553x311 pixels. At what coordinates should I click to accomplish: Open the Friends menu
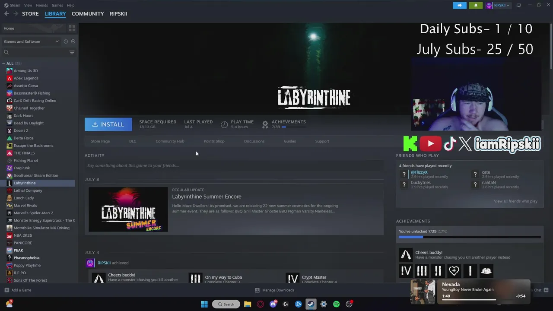pos(42,5)
